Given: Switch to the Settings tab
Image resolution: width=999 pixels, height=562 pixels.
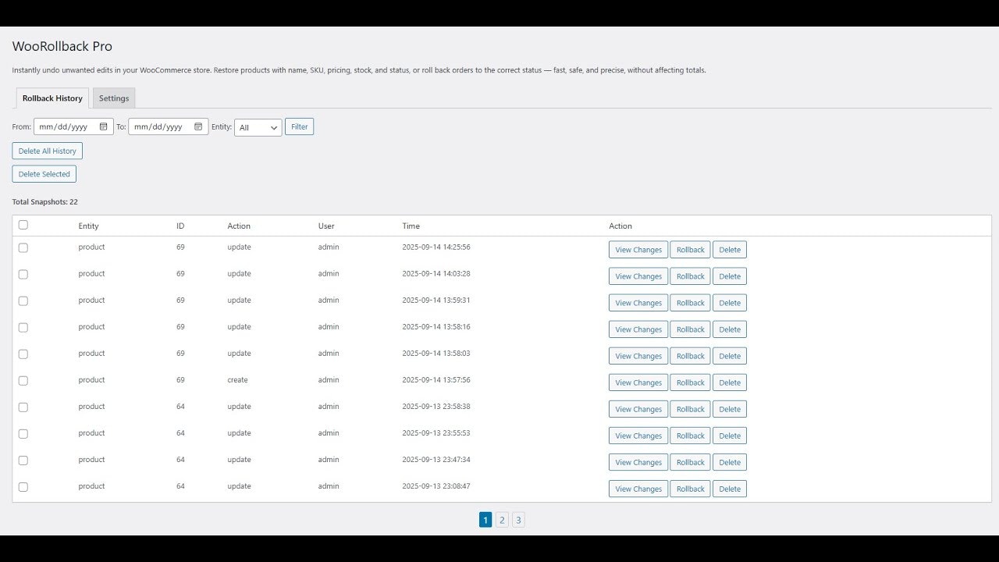Looking at the screenshot, I should coord(114,98).
